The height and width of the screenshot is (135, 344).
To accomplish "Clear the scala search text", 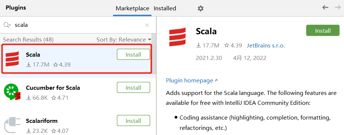I will pos(147,25).
